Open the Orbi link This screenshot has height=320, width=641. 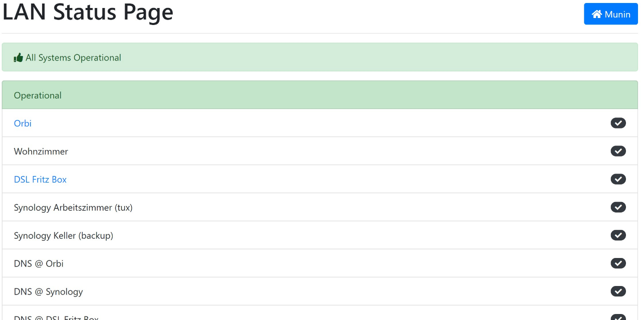(x=23, y=123)
